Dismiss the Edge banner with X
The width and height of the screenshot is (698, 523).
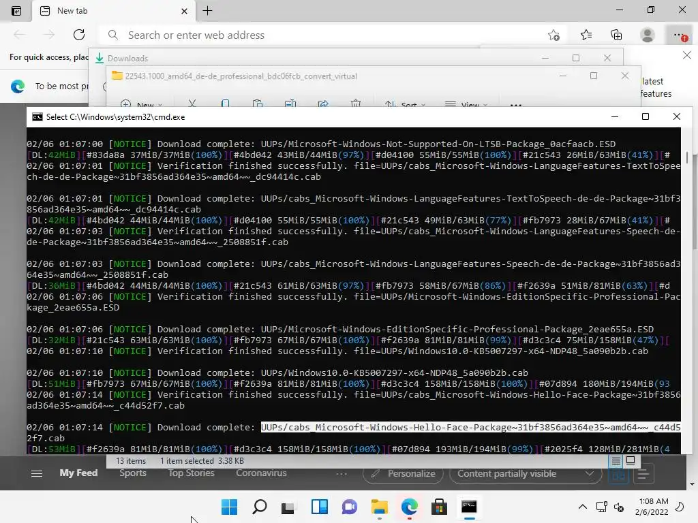pyautogui.click(x=687, y=55)
